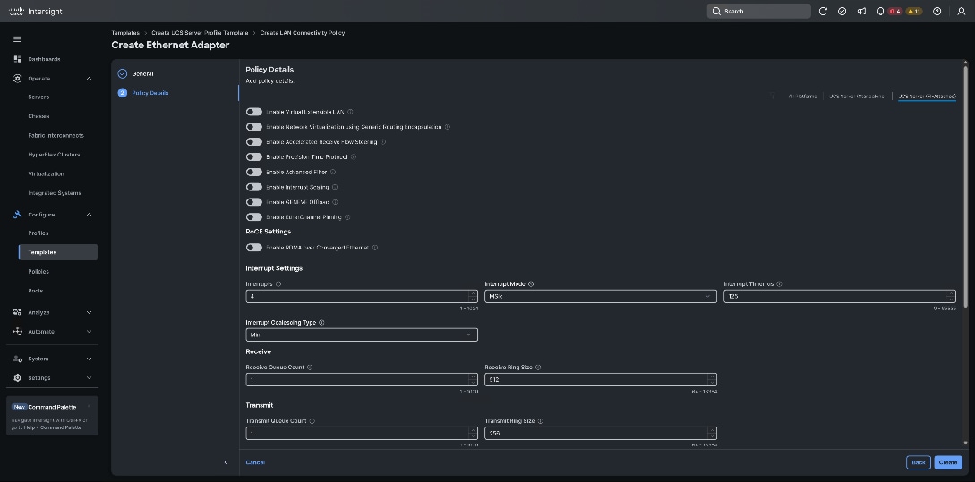This screenshot has height=482, width=975.
Task: Click the refresh icon in header
Action: click(823, 12)
